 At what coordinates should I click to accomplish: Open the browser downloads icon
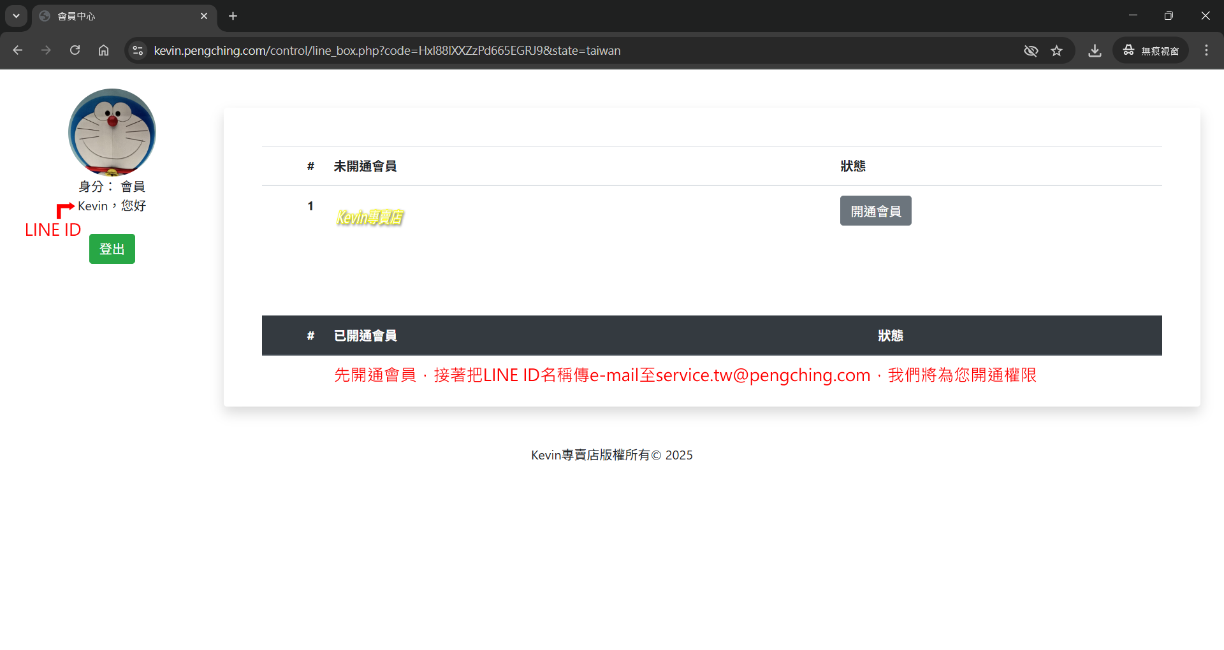point(1095,50)
